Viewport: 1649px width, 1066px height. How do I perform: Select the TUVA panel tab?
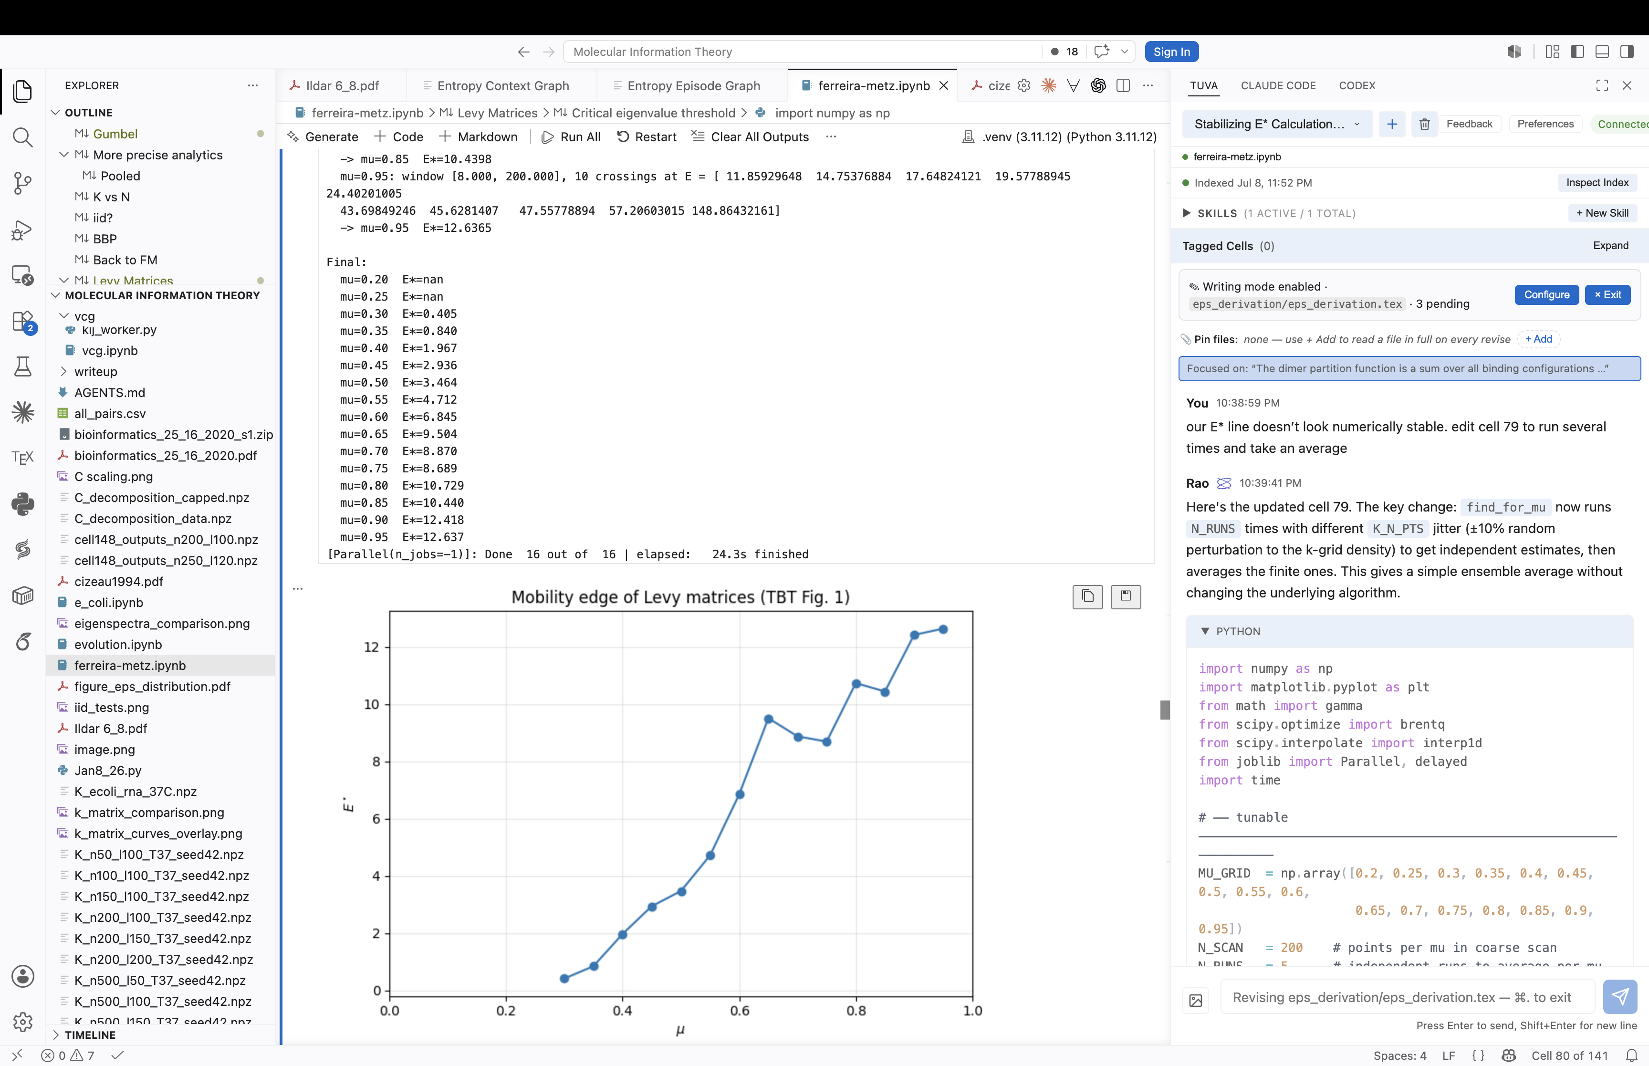pyautogui.click(x=1203, y=85)
